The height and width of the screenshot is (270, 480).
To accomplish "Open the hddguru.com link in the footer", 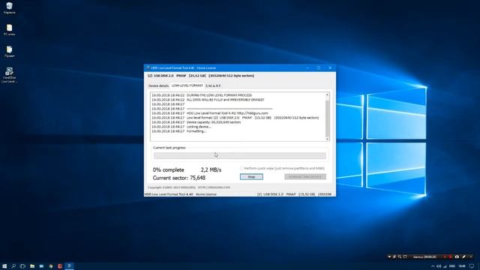I will pyautogui.click(x=214, y=187).
